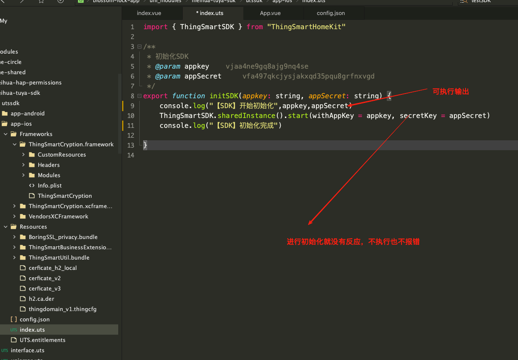Viewport: 518px width, 360px height.
Task: Click the h2.ca.der file icon
Action: (x=23, y=299)
